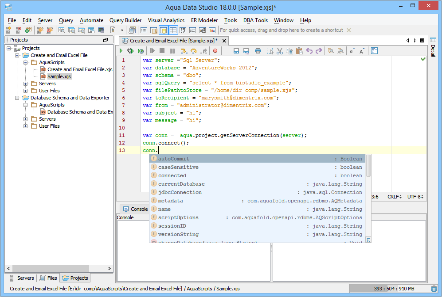Decrease editor font size with small 'a' icon
Image resolution: width=442 pixels, height=297 pixels.
(x=352, y=51)
